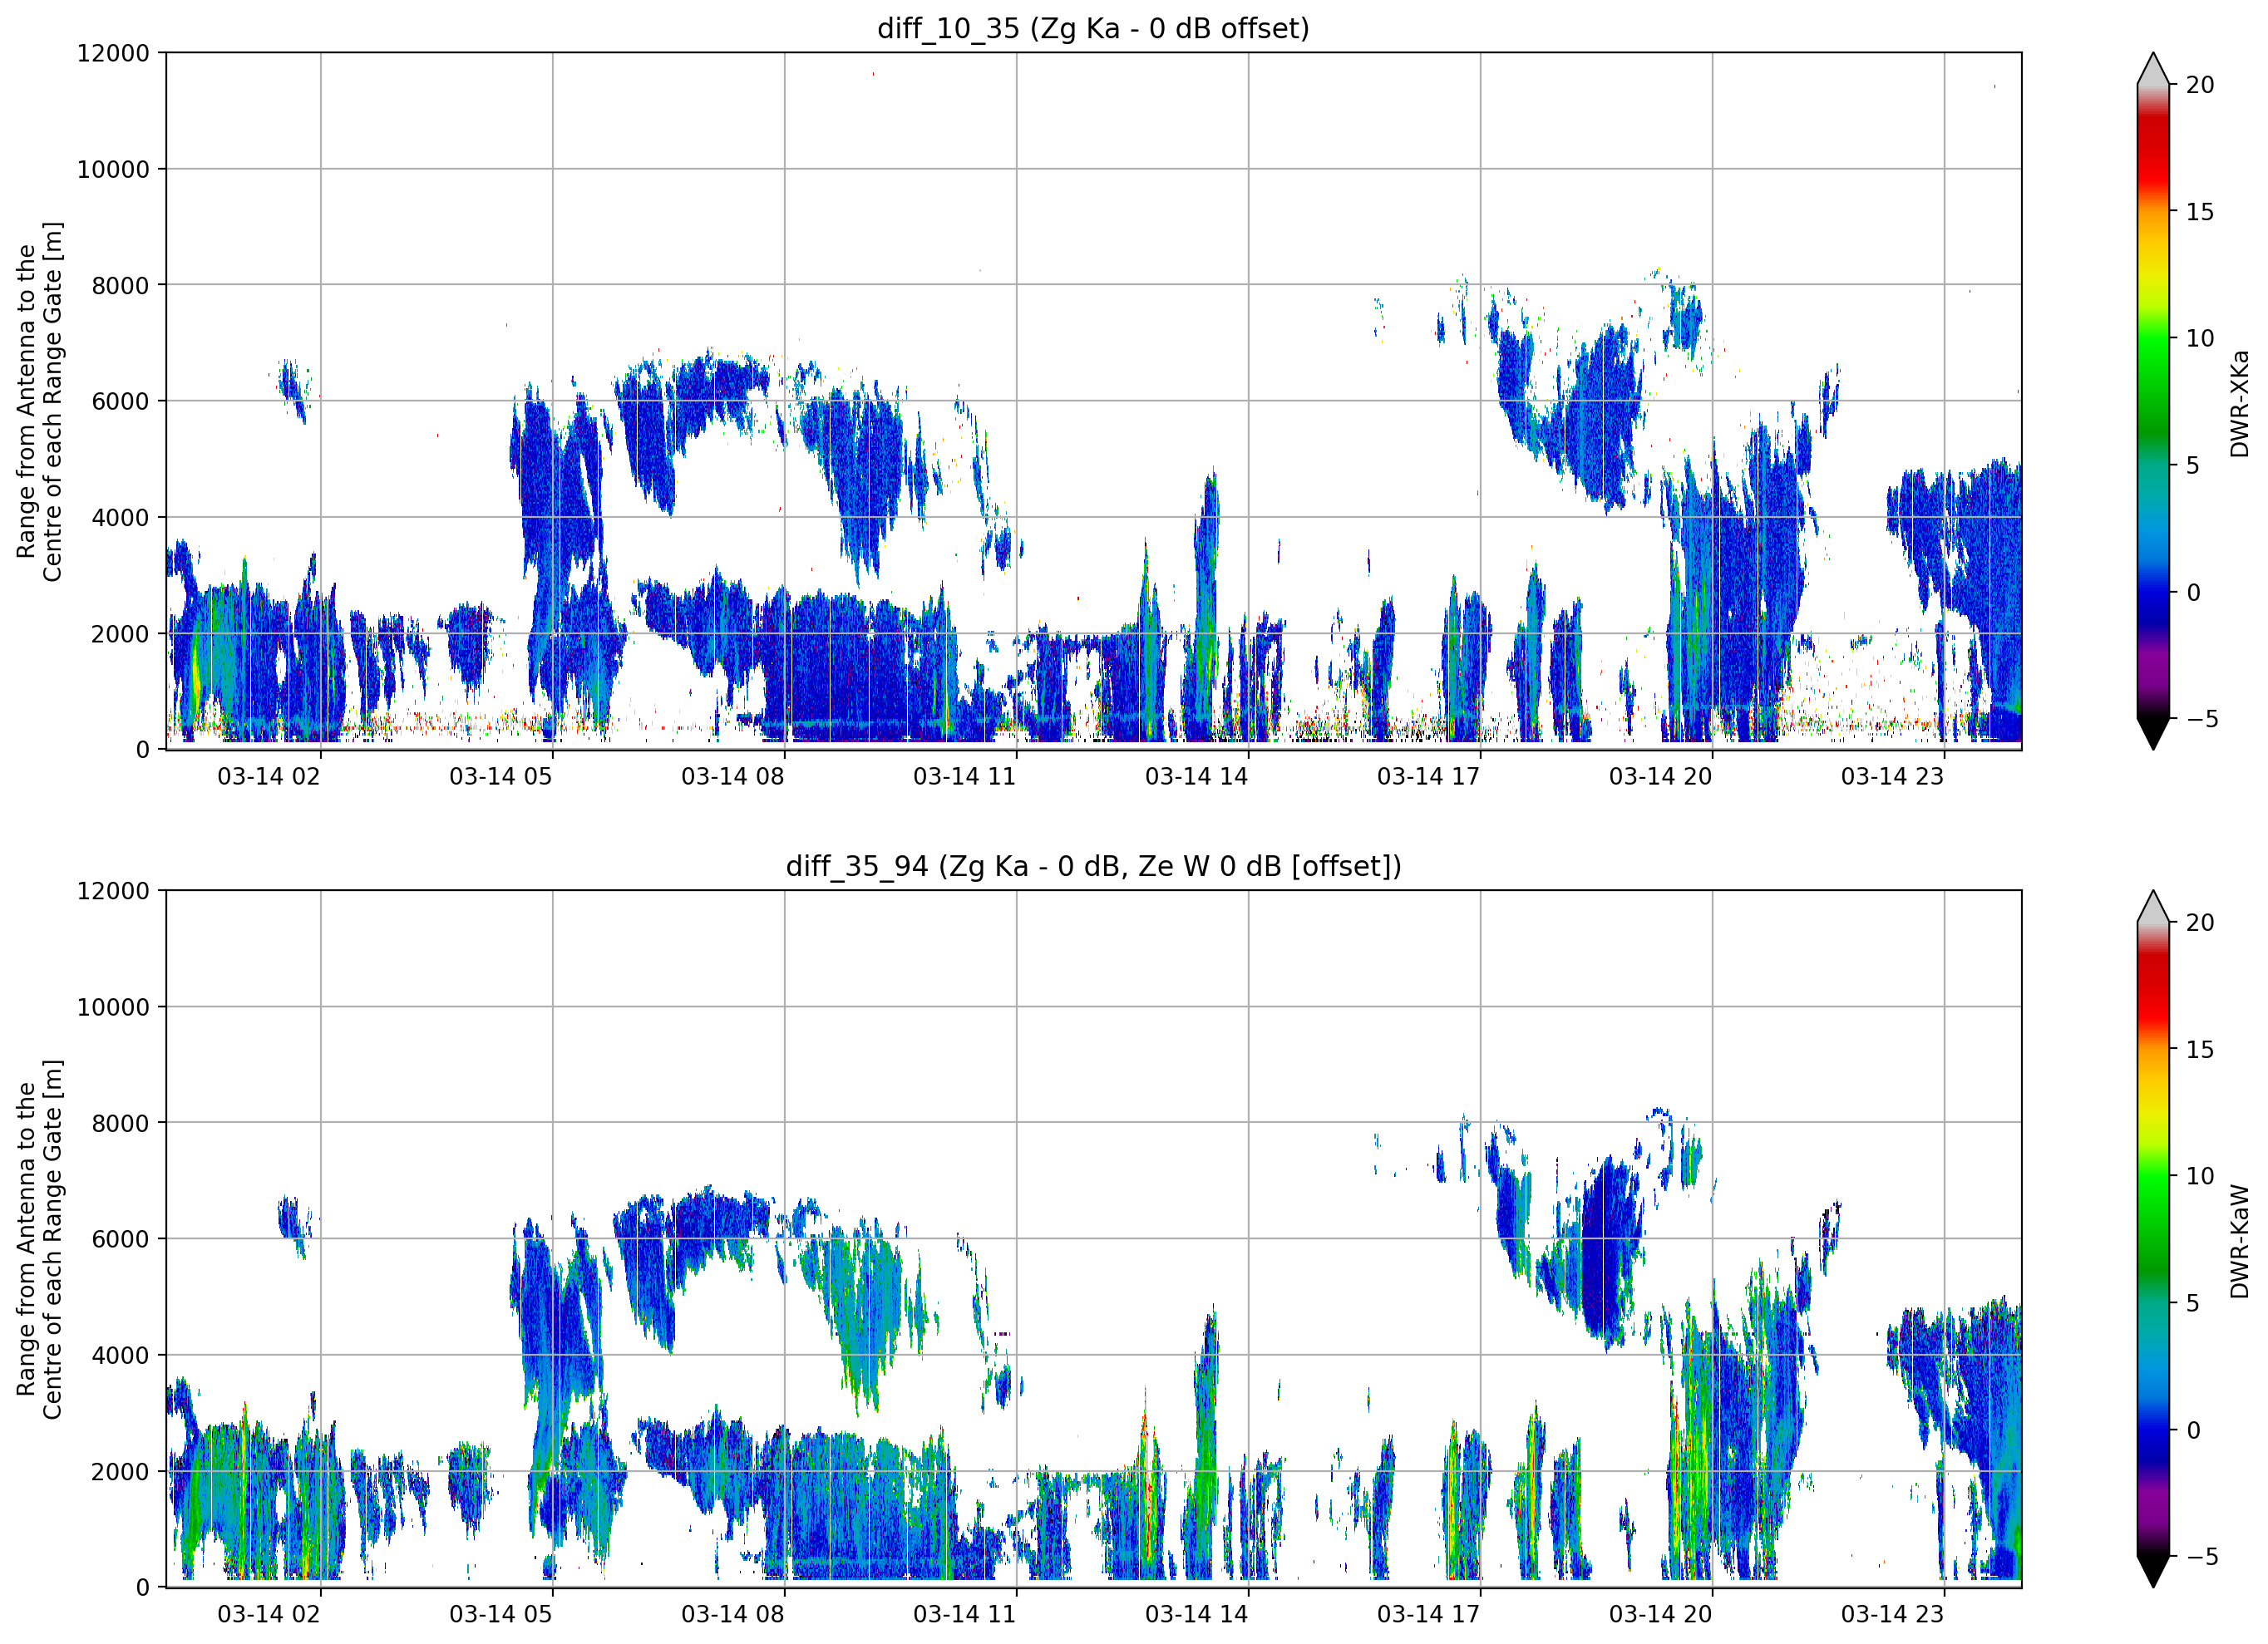The width and height of the screenshot is (2268, 1644).
Task: Select the DWR-XKa colorbar label
Action: coord(2239,403)
